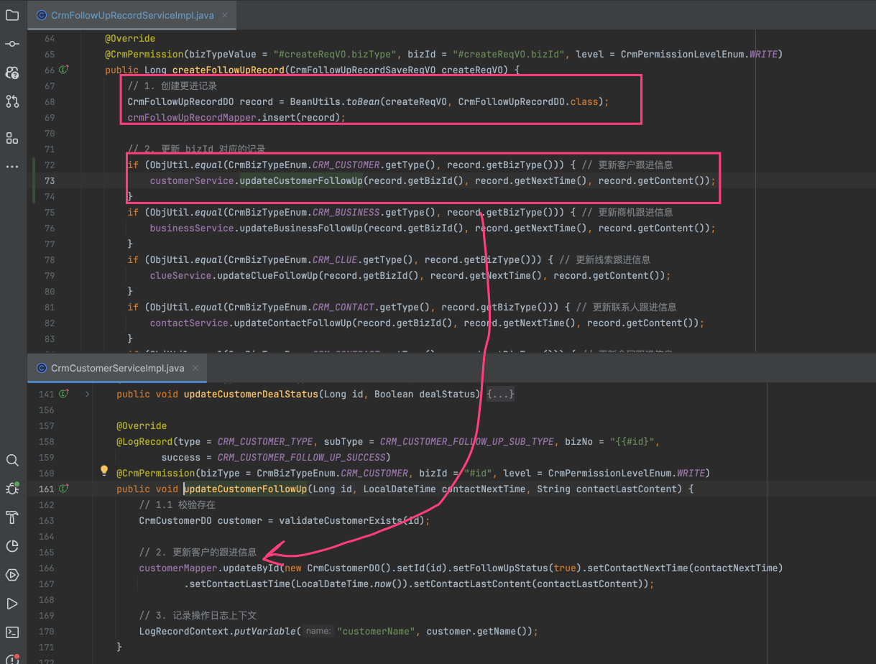Click the implements gutter icon at line 161
876x664 pixels.
coord(64,489)
